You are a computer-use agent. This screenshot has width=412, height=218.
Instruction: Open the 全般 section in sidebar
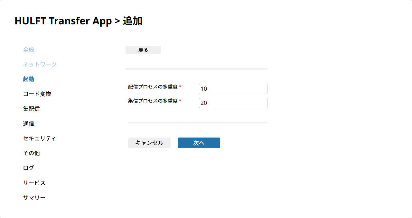pyautogui.click(x=29, y=50)
